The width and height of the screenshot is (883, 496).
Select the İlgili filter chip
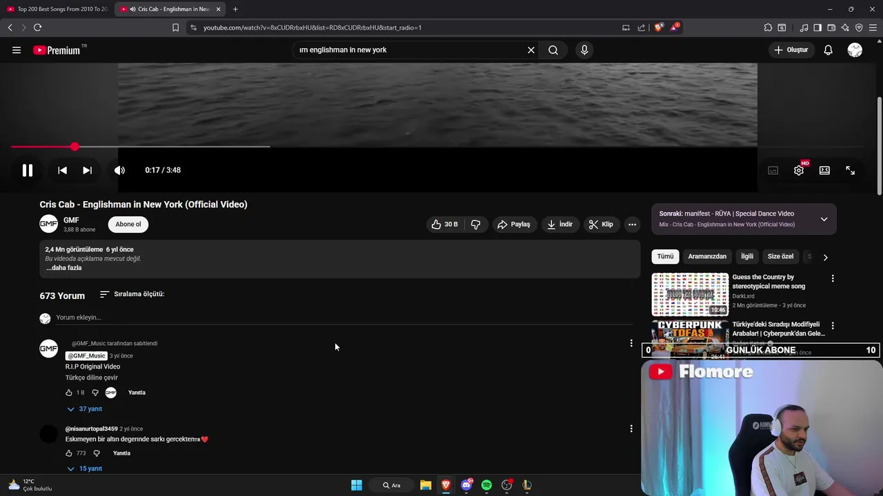coord(747,256)
